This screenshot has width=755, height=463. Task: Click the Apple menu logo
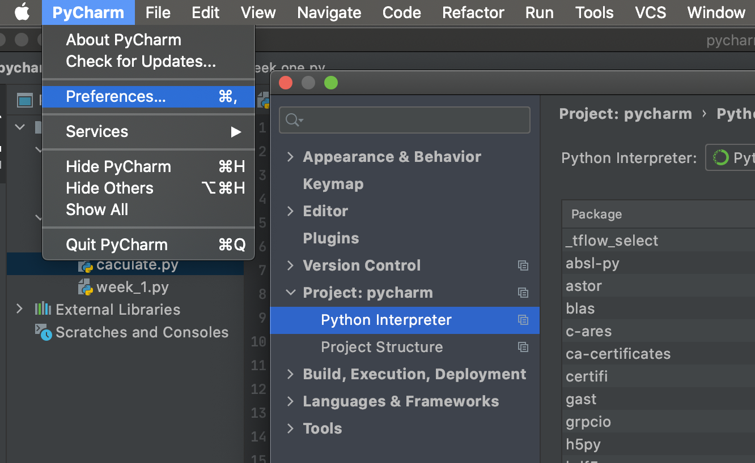pyautogui.click(x=22, y=12)
